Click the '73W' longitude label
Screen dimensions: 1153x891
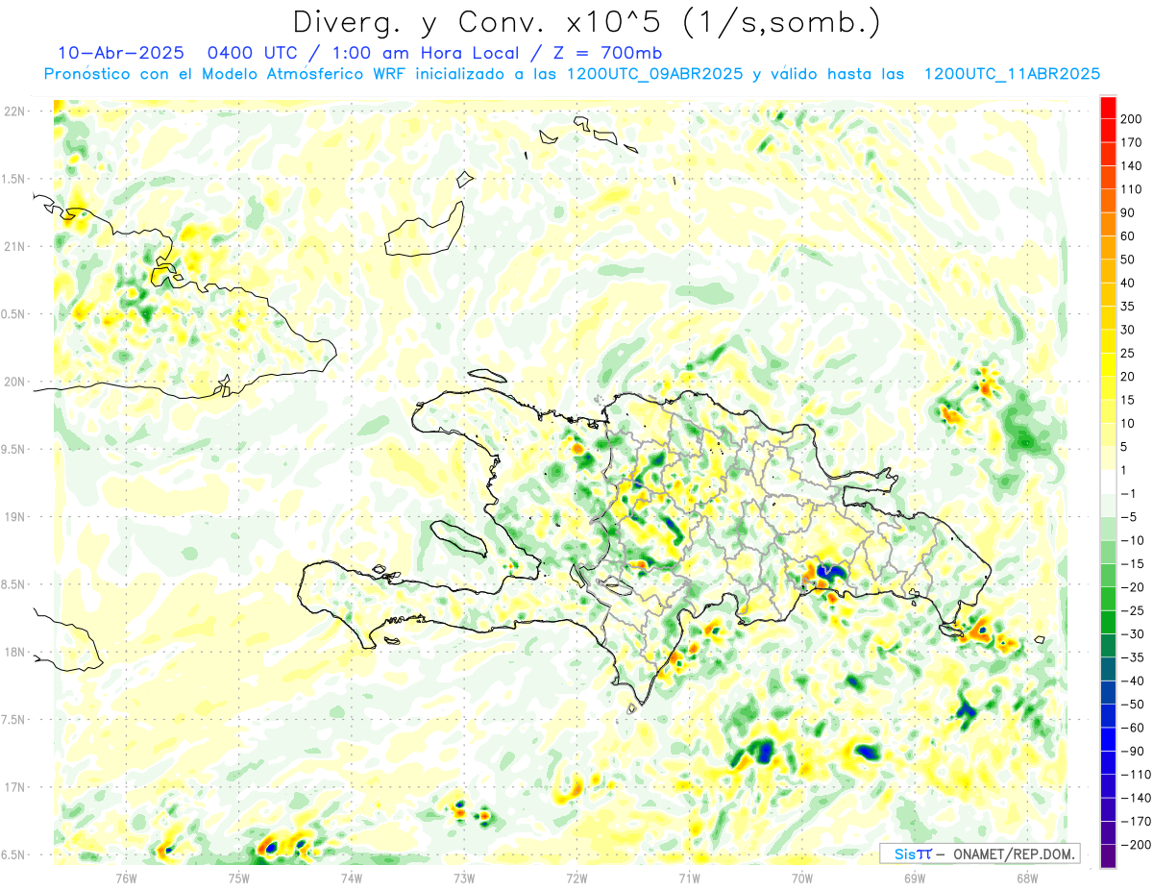pos(464,878)
